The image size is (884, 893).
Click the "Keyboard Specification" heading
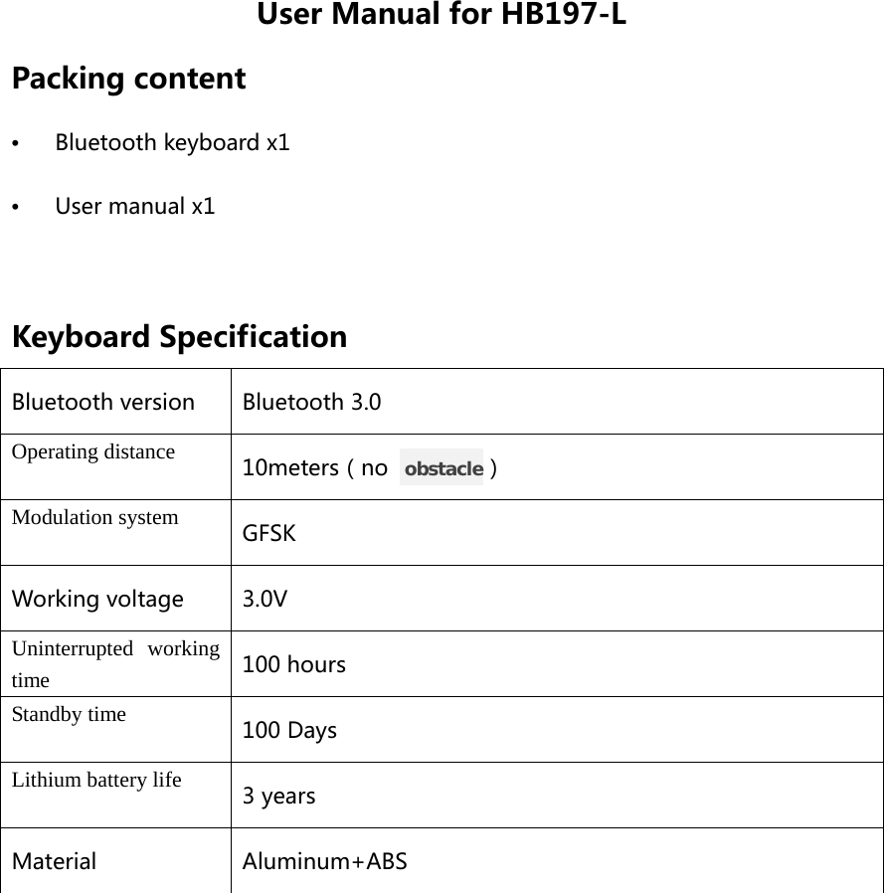tap(179, 336)
